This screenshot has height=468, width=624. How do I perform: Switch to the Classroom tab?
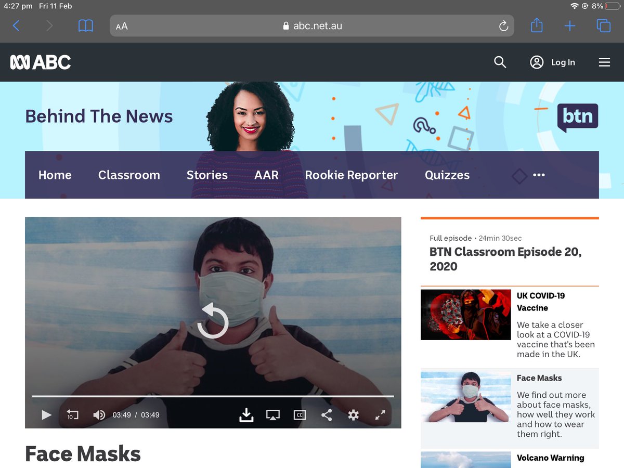[129, 175]
